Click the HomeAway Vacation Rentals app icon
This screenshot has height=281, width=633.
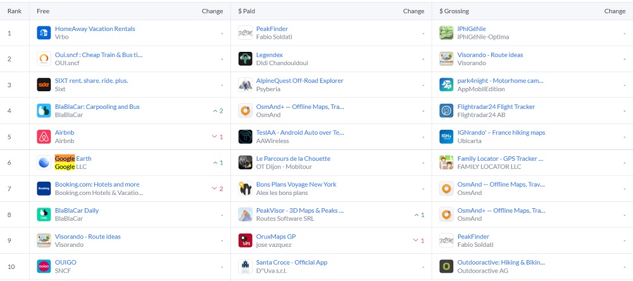click(44, 33)
